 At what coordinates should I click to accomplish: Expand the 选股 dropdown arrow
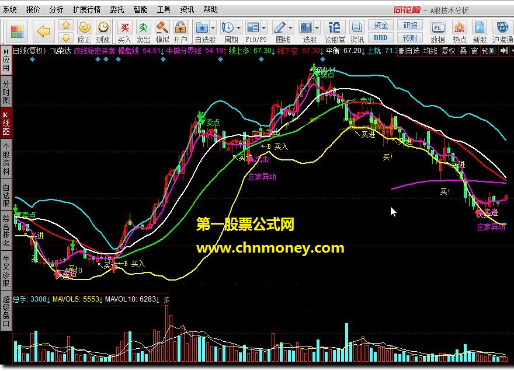(317, 28)
